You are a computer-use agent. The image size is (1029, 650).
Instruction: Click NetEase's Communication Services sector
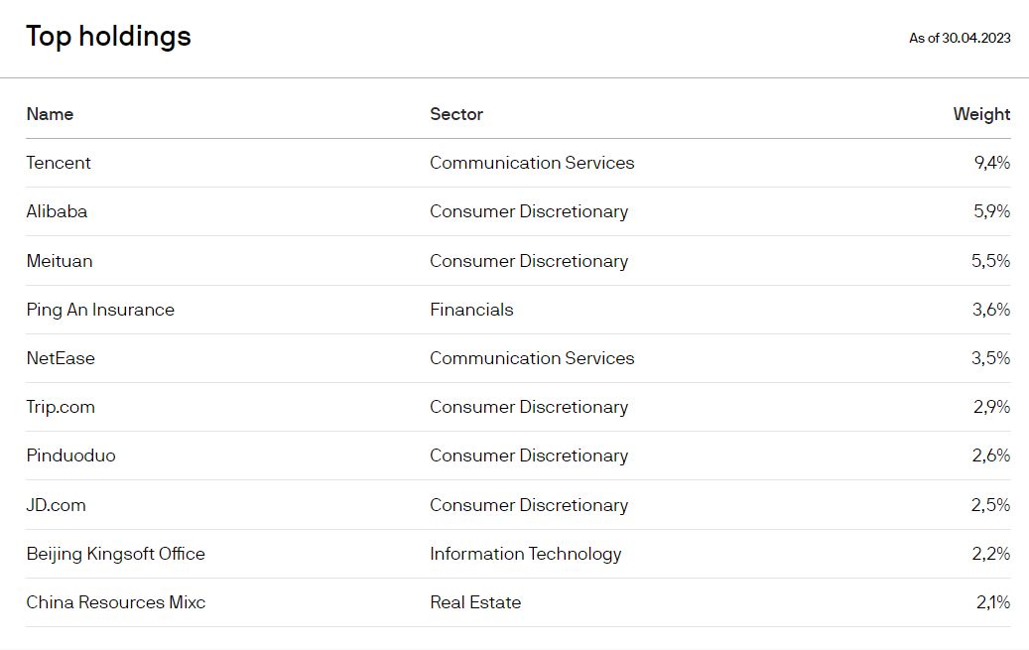click(x=532, y=358)
